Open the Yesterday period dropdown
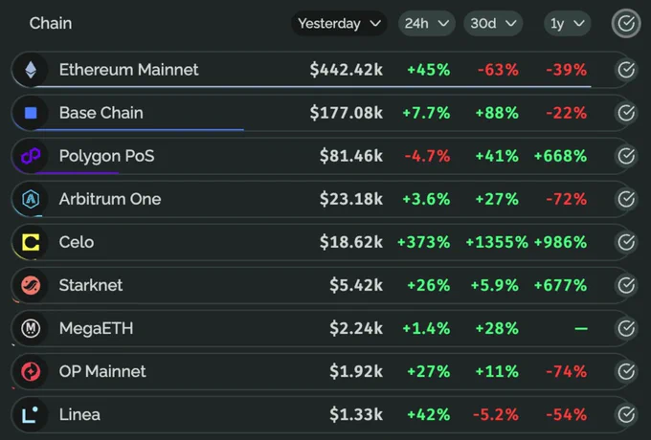Viewport: 651px width, 440px height. pyautogui.click(x=339, y=23)
